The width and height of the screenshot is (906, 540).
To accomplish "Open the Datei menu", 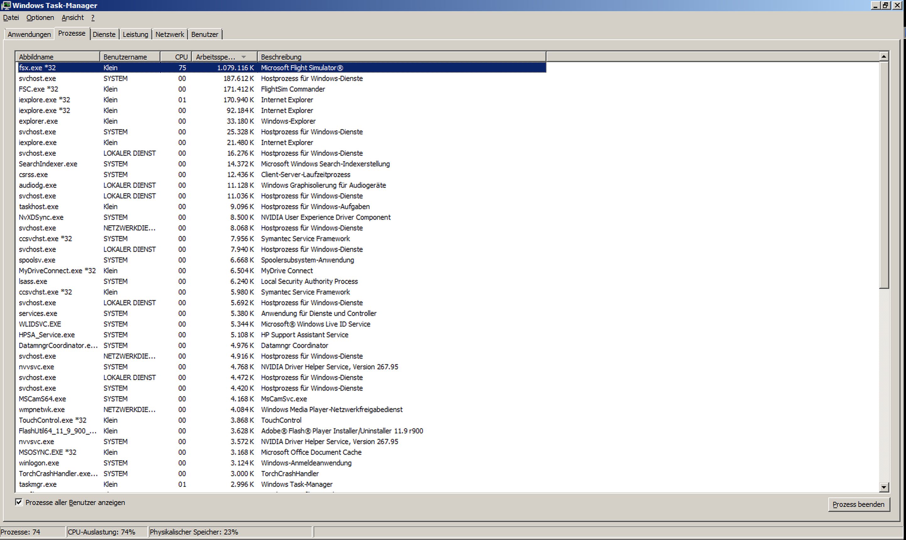I will tap(11, 18).
